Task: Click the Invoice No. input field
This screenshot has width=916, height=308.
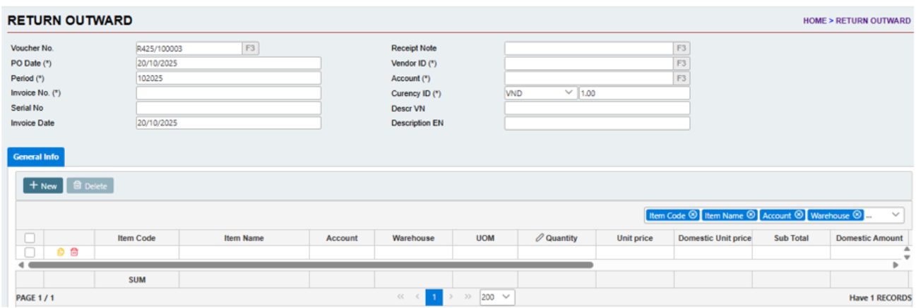Action: pyautogui.click(x=228, y=93)
